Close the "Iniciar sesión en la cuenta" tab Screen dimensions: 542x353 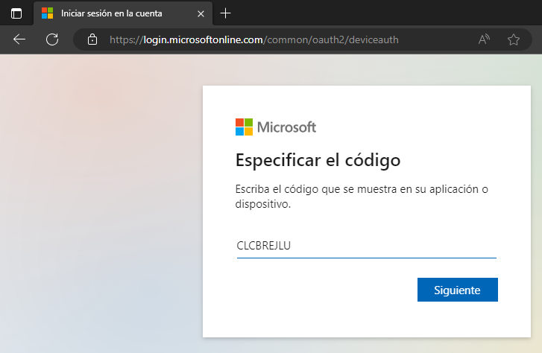pos(201,13)
